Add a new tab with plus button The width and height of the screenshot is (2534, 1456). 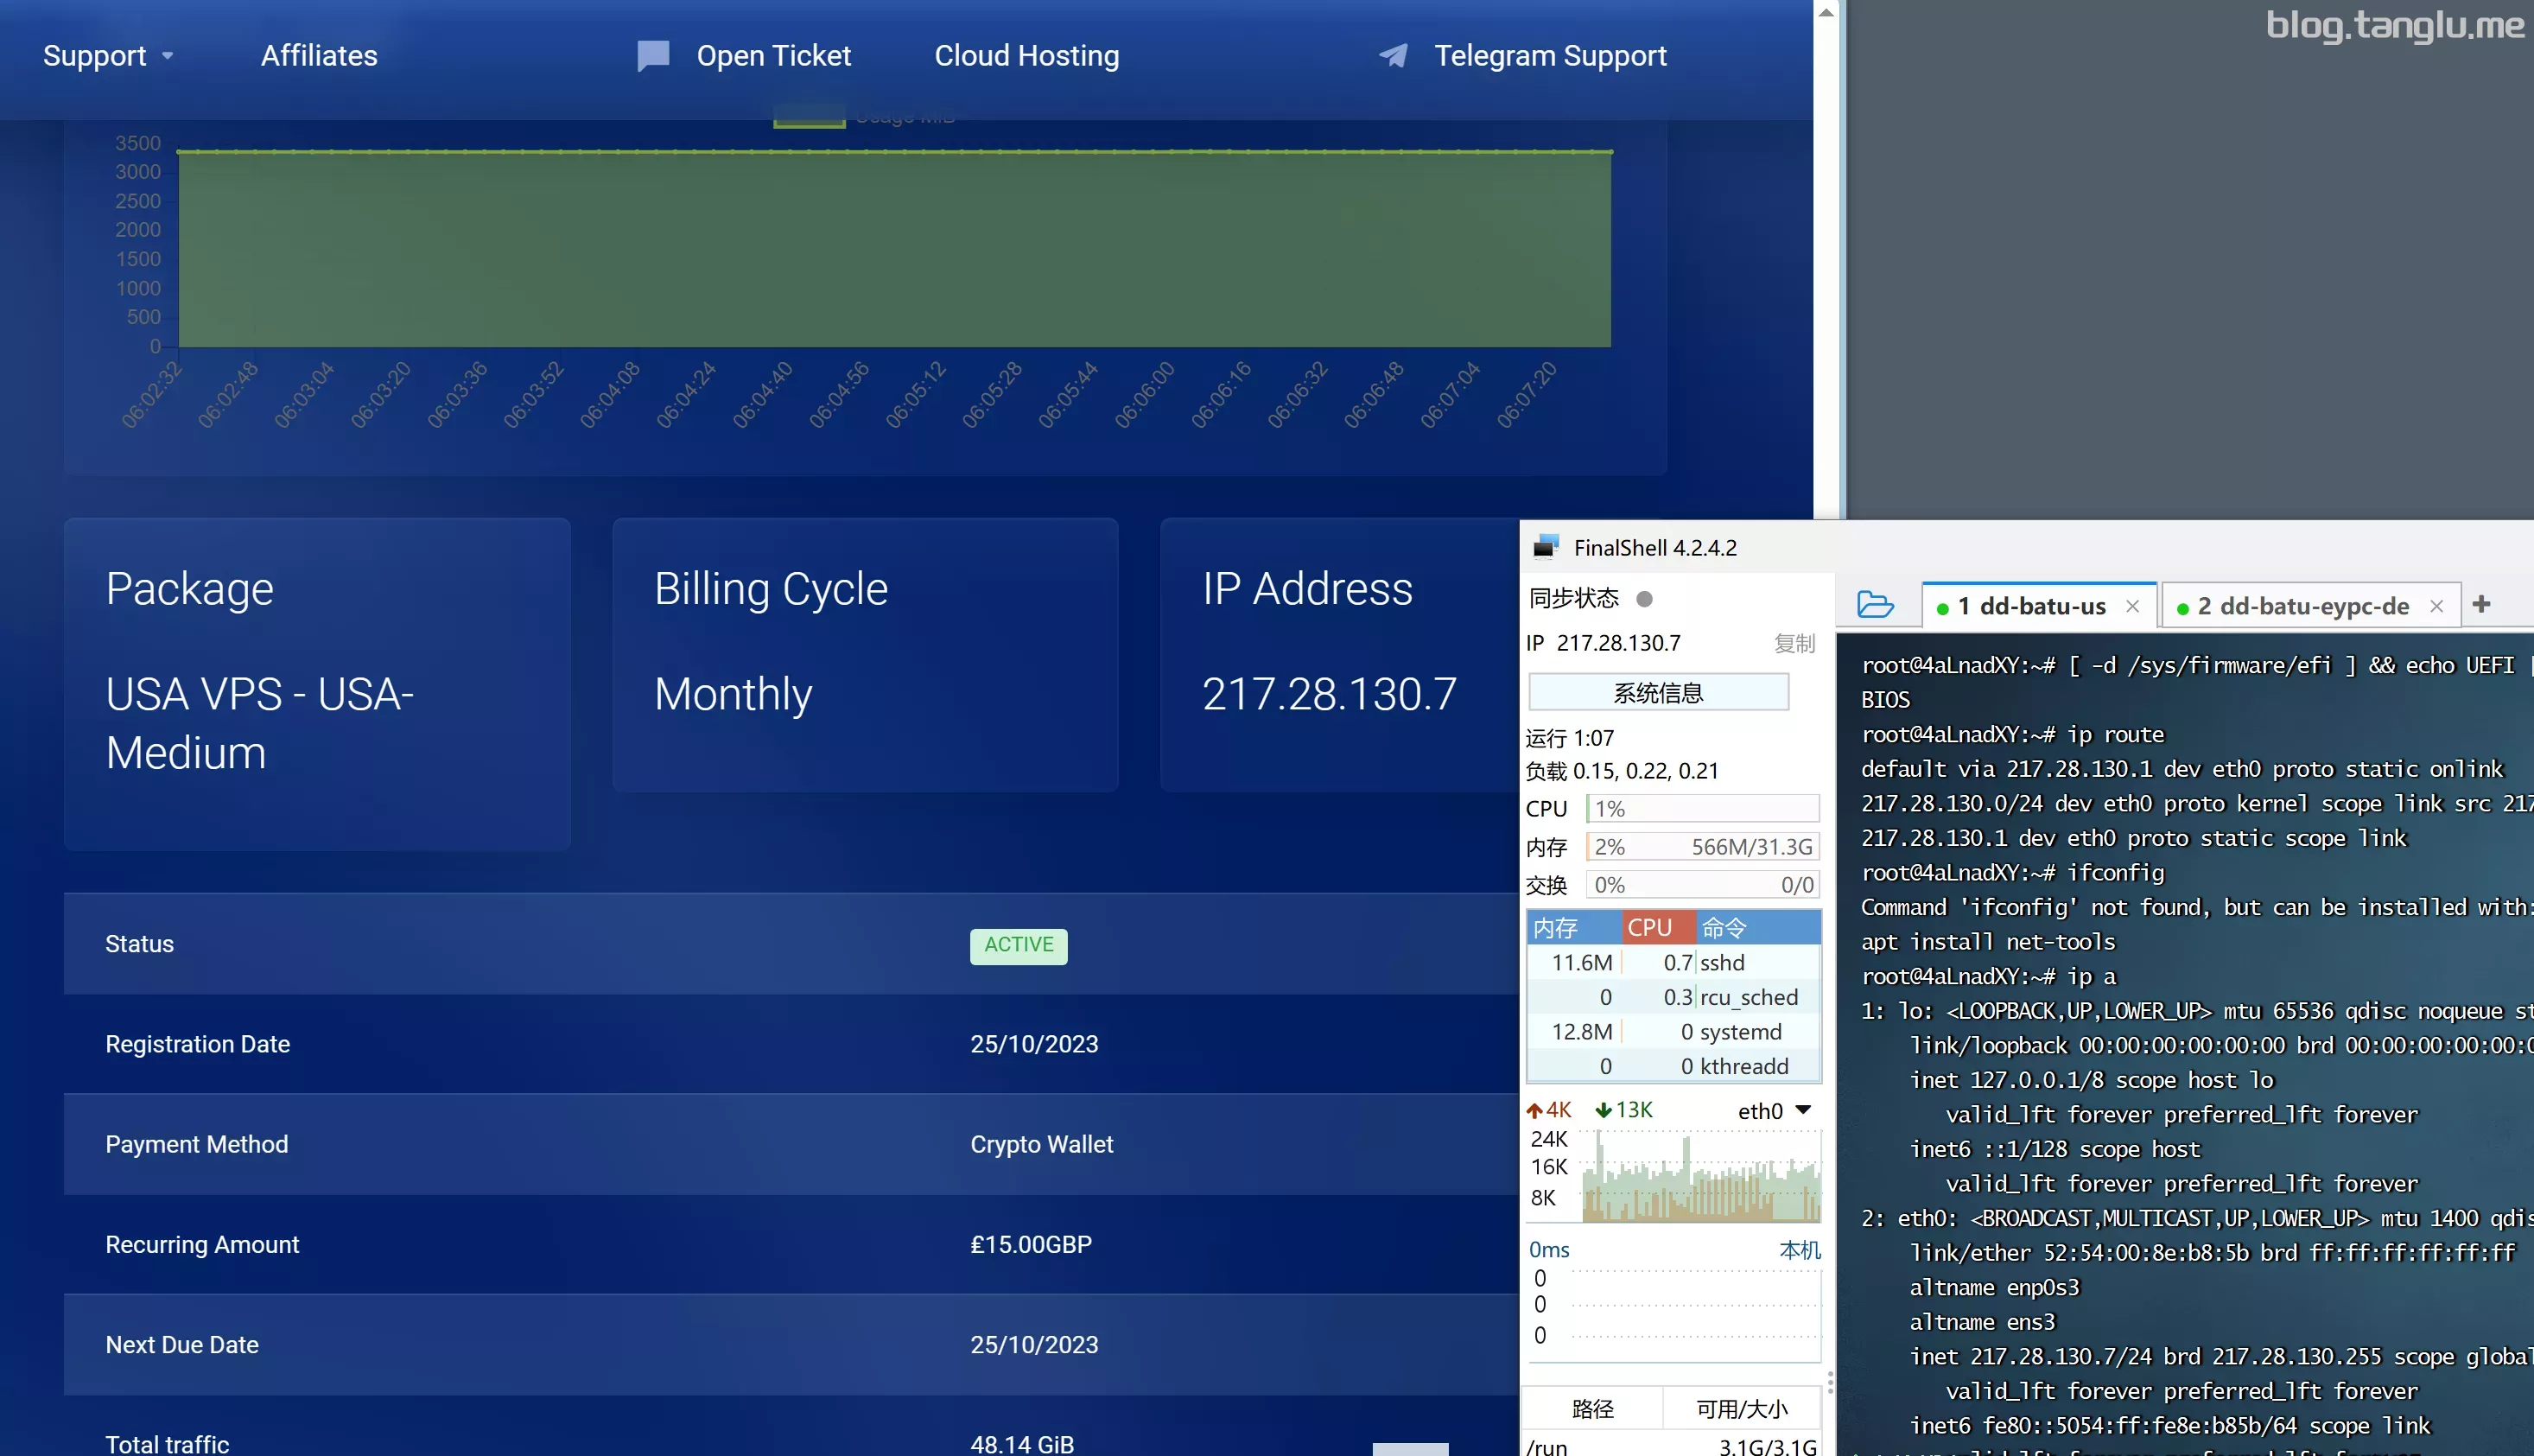tap(2481, 604)
